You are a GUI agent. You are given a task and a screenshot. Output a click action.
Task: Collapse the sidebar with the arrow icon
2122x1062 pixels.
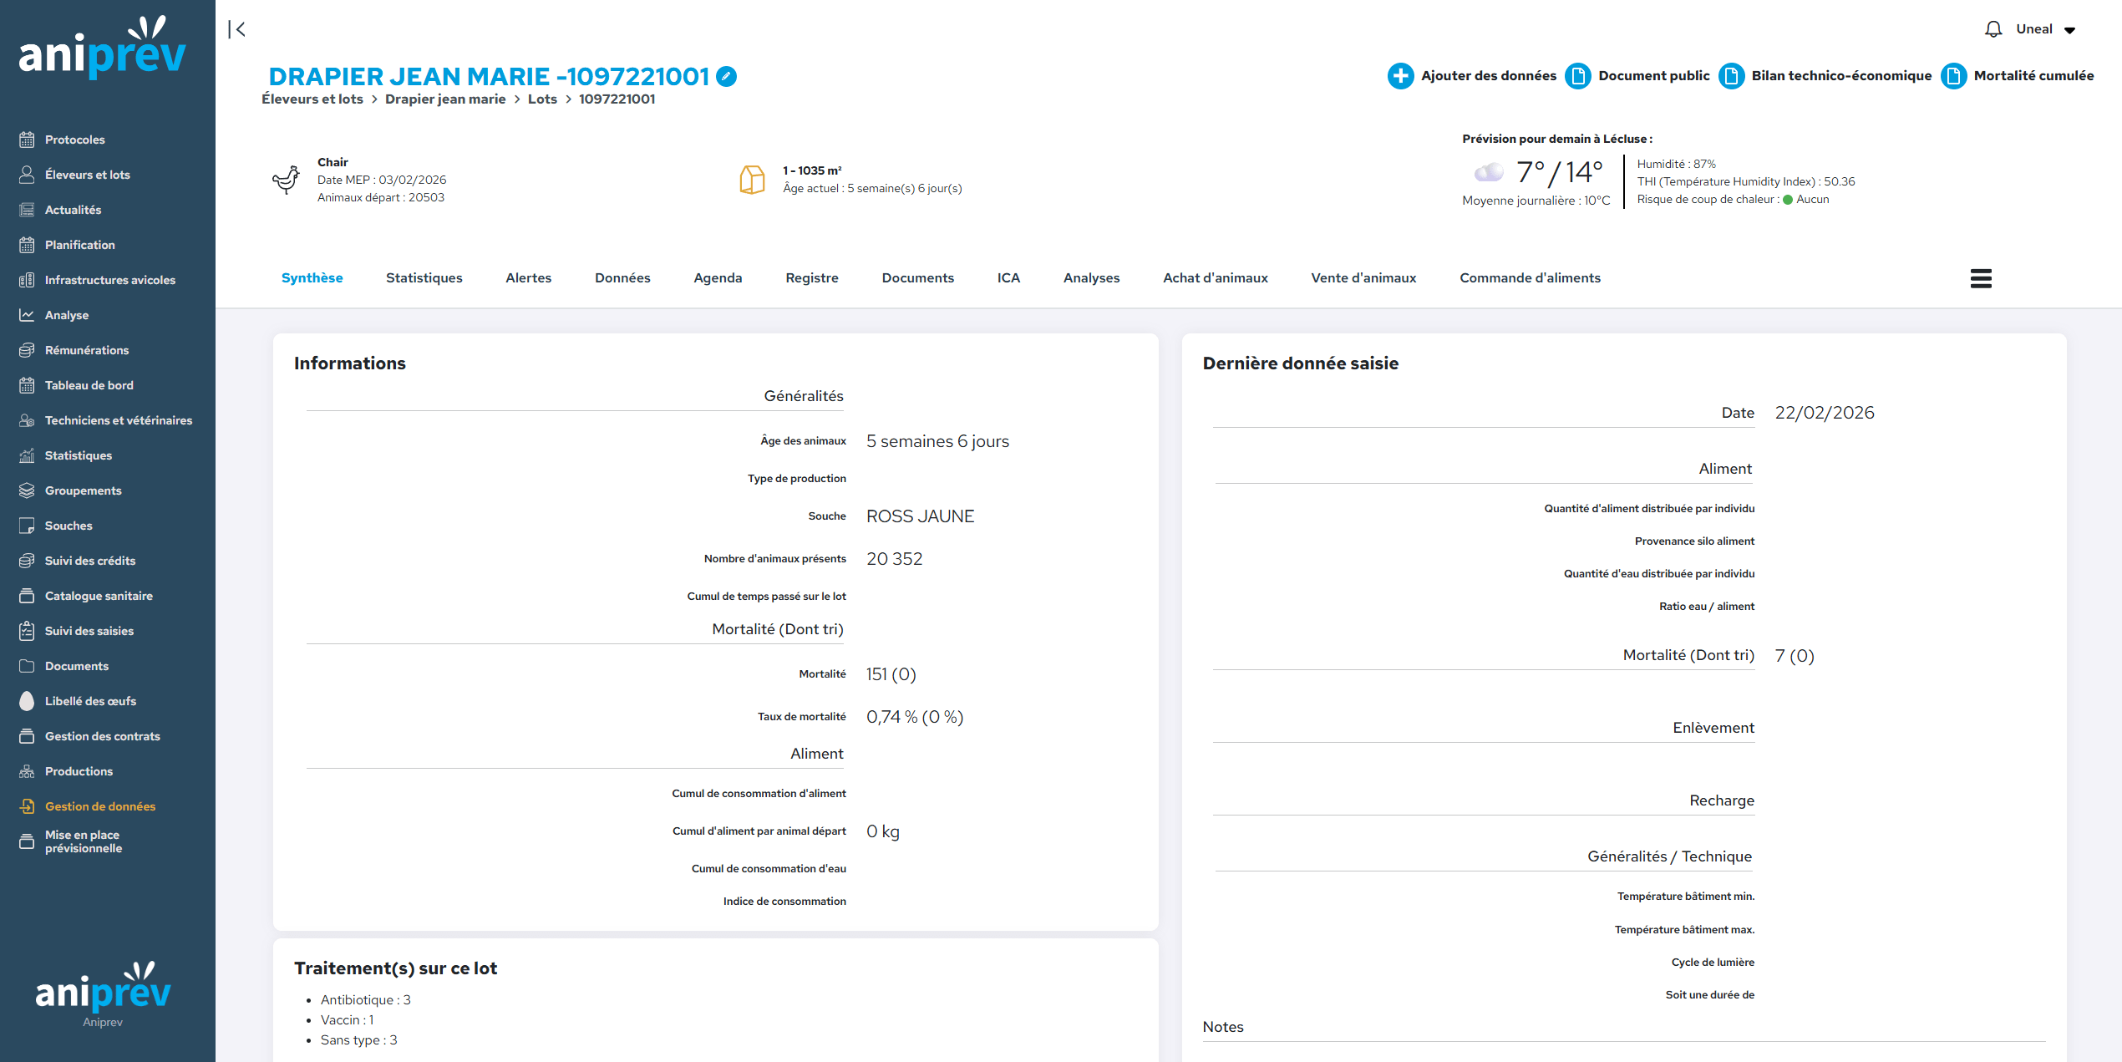[237, 29]
